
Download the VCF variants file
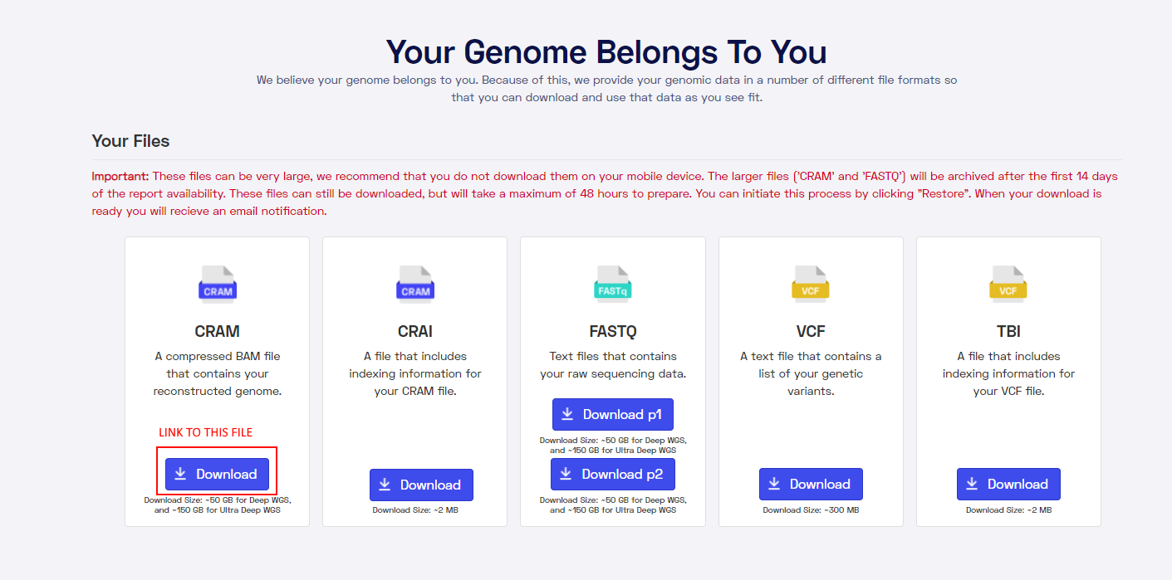(811, 484)
